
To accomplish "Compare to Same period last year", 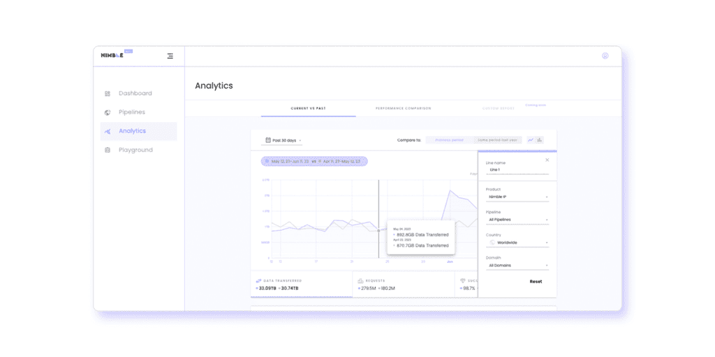I will tap(497, 140).
